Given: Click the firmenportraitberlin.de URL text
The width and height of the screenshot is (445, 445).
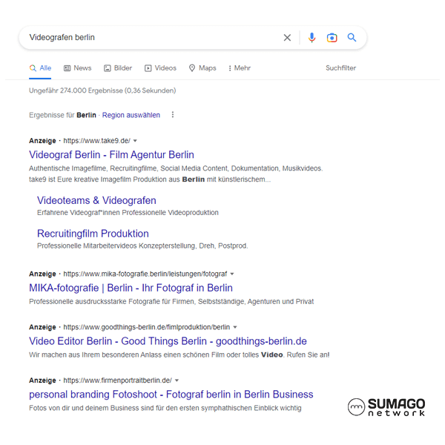Looking at the screenshot, I should click(x=117, y=380).
